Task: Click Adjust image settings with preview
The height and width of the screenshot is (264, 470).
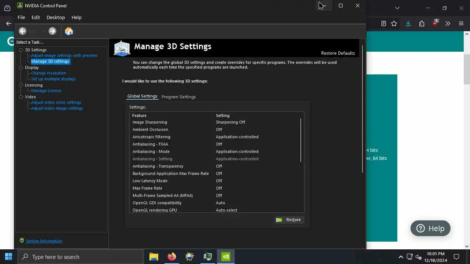Action: [64, 55]
